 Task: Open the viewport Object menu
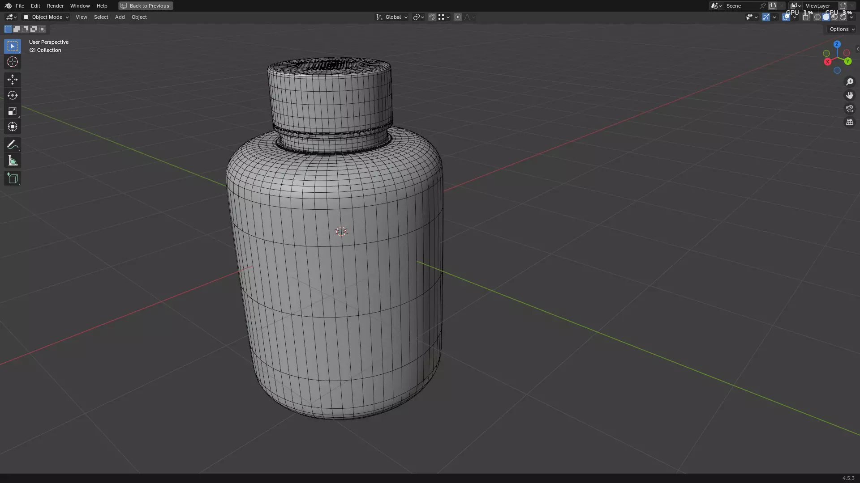tap(139, 17)
